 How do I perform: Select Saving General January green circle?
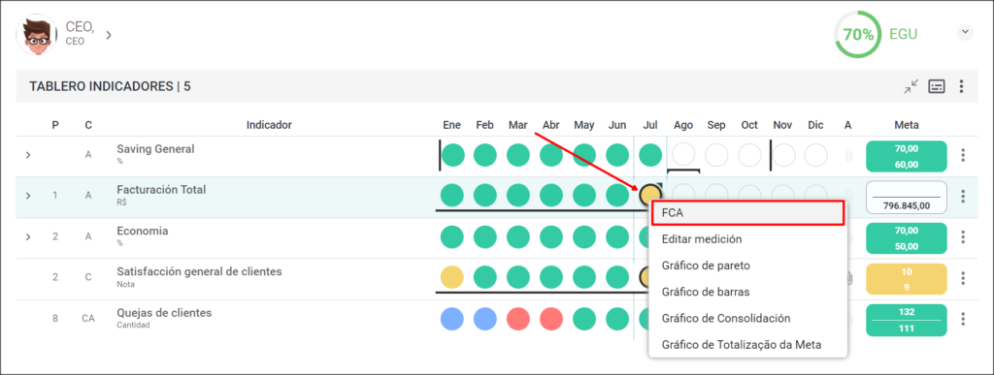point(452,155)
